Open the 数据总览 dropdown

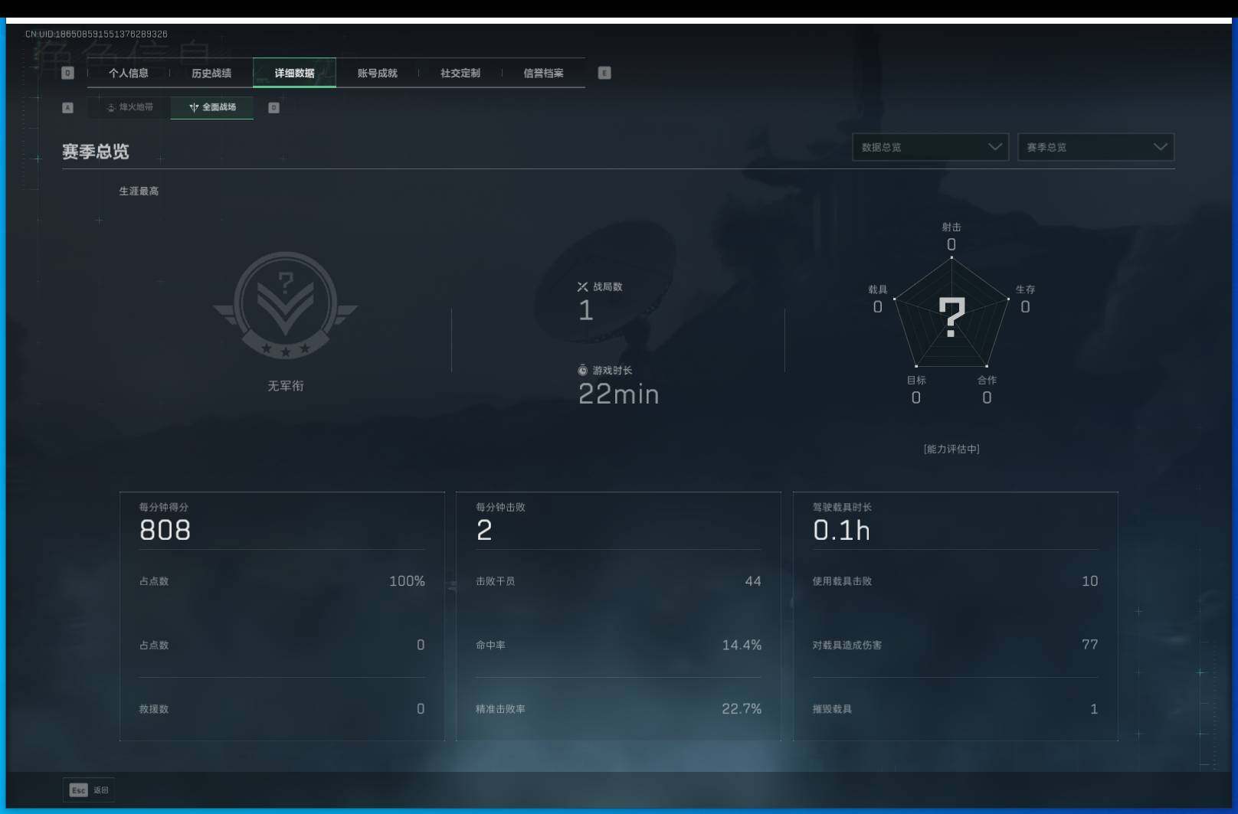click(930, 147)
